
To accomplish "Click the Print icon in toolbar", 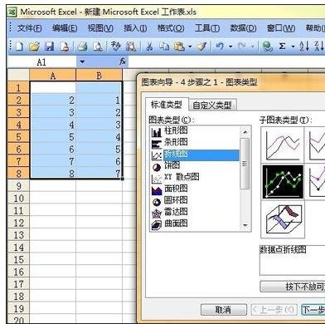I will 82,47.
